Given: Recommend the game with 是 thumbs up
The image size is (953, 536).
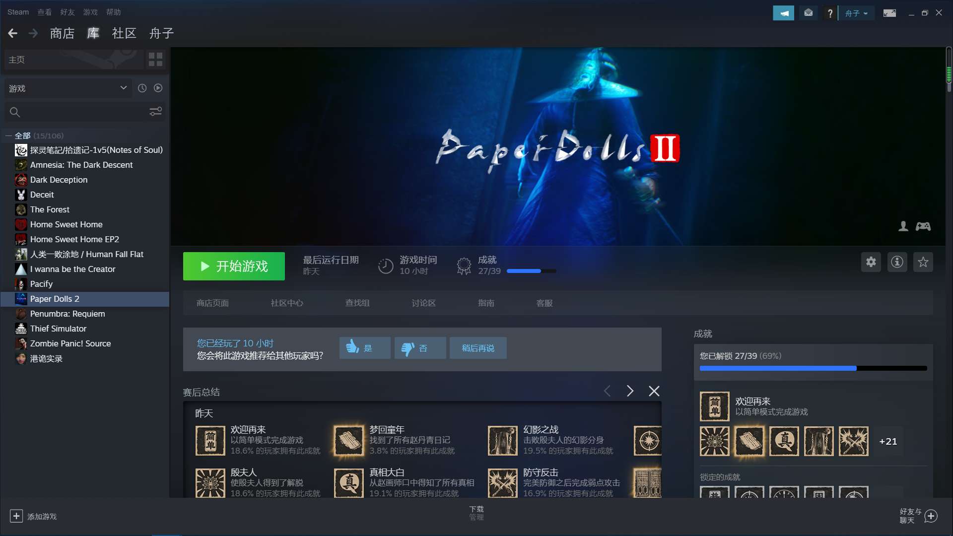Looking at the screenshot, I should 365,348.
